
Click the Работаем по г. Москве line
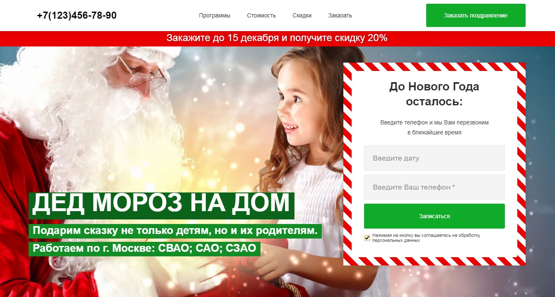pyautogui.click(x=145, y=249)
